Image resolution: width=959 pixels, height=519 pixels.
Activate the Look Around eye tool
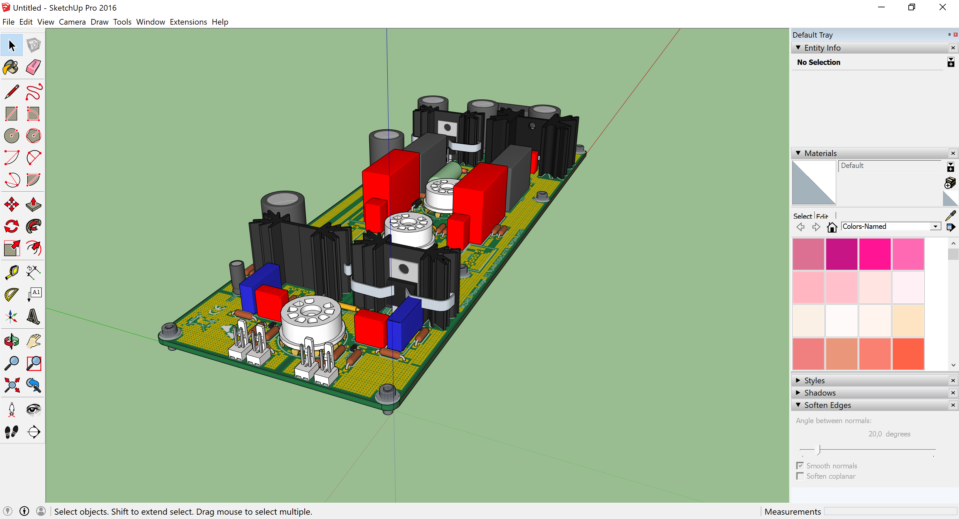pos(34,410)
